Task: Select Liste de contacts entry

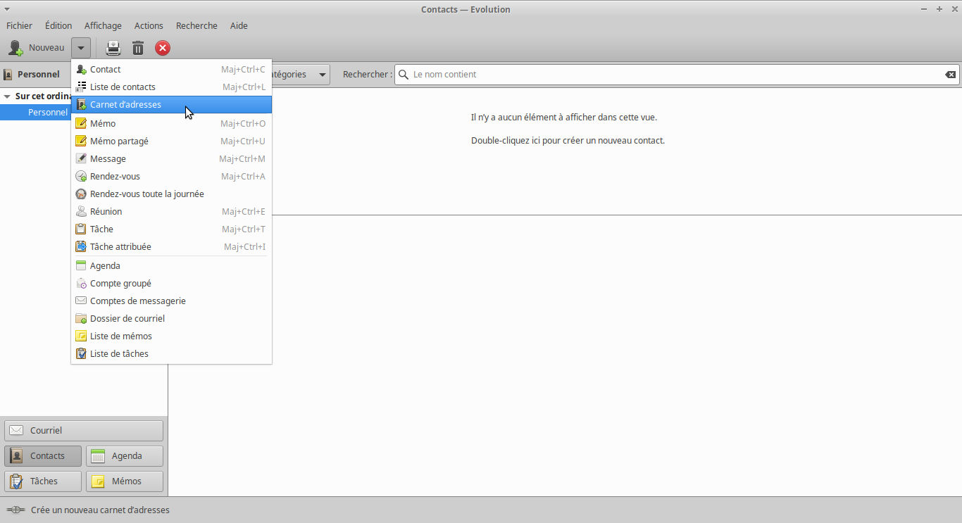Action: (x=123, y=87)
